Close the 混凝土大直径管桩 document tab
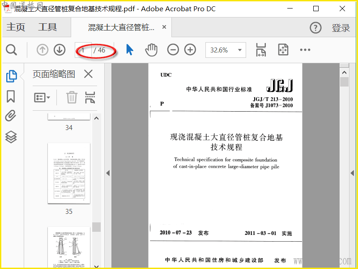Image resolution: width=358 pixels, height=269 pixels. [164, 27]
